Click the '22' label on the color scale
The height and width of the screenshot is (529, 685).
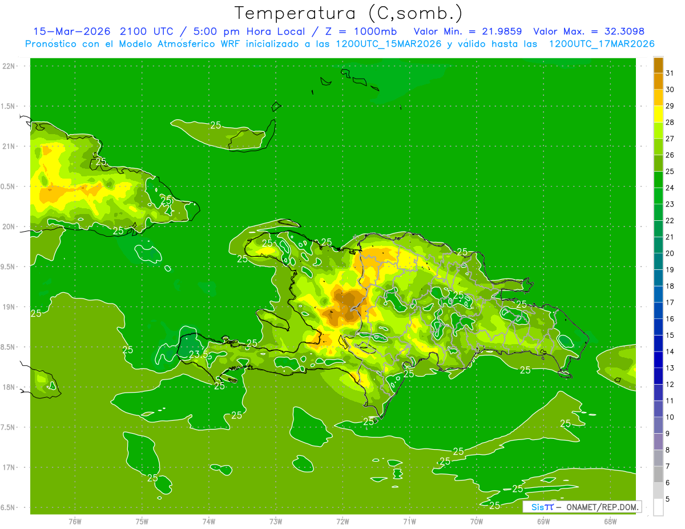coord(670,221)
